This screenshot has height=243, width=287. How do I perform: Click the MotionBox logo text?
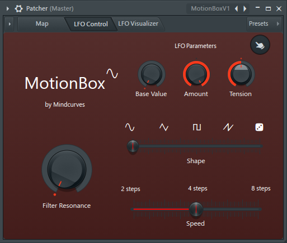65,83
